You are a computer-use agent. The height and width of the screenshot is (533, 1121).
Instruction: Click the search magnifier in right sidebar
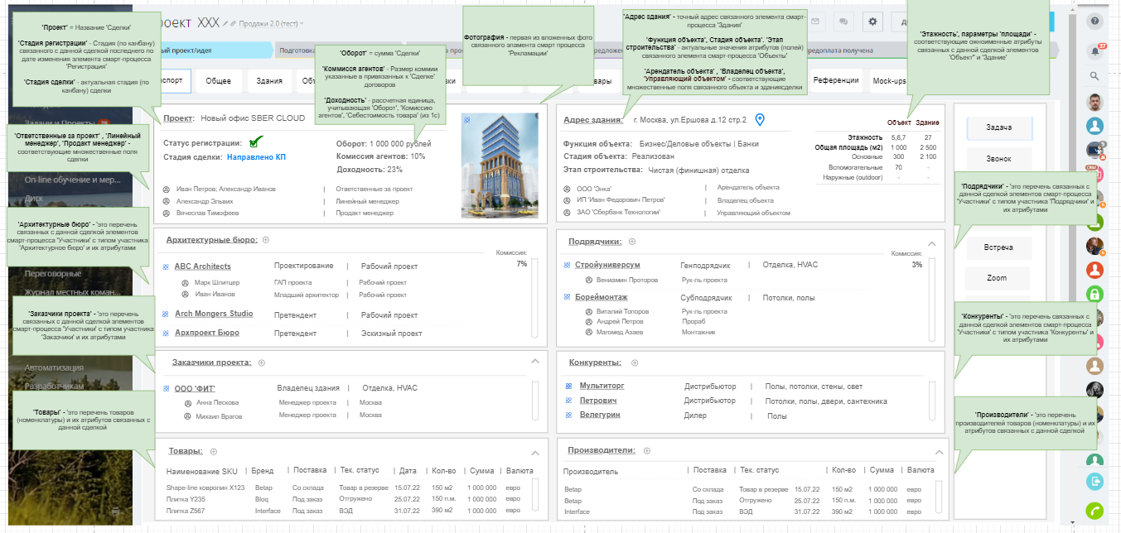pos(1094,76)
